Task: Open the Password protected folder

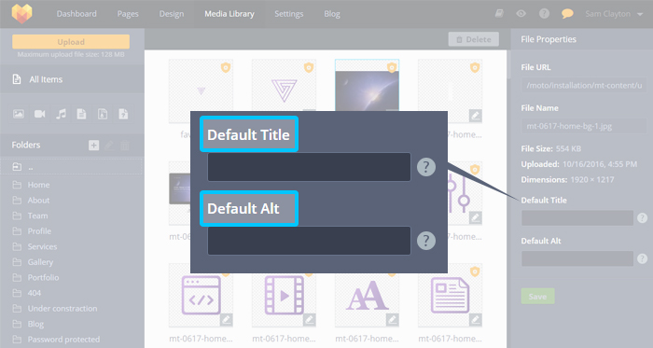Action: pyautogui.click(x=63, y=340)
